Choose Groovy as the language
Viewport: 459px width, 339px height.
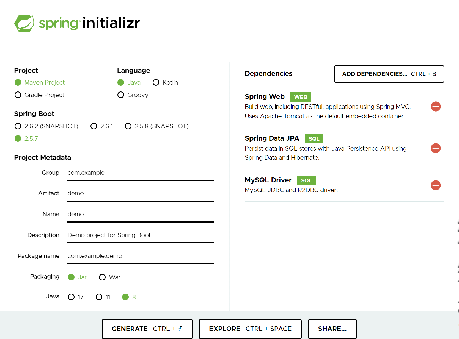(x=133, y=95)
